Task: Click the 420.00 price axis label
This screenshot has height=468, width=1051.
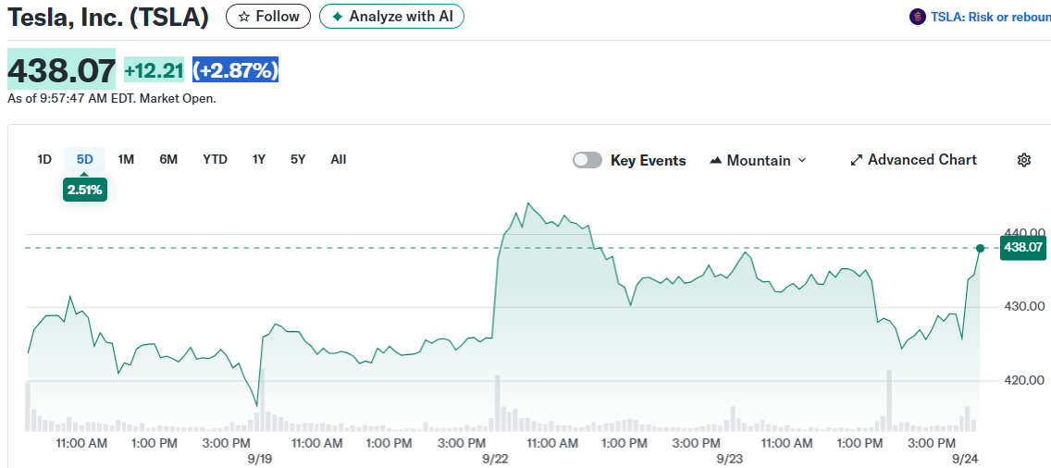Action: (1022, 380)
